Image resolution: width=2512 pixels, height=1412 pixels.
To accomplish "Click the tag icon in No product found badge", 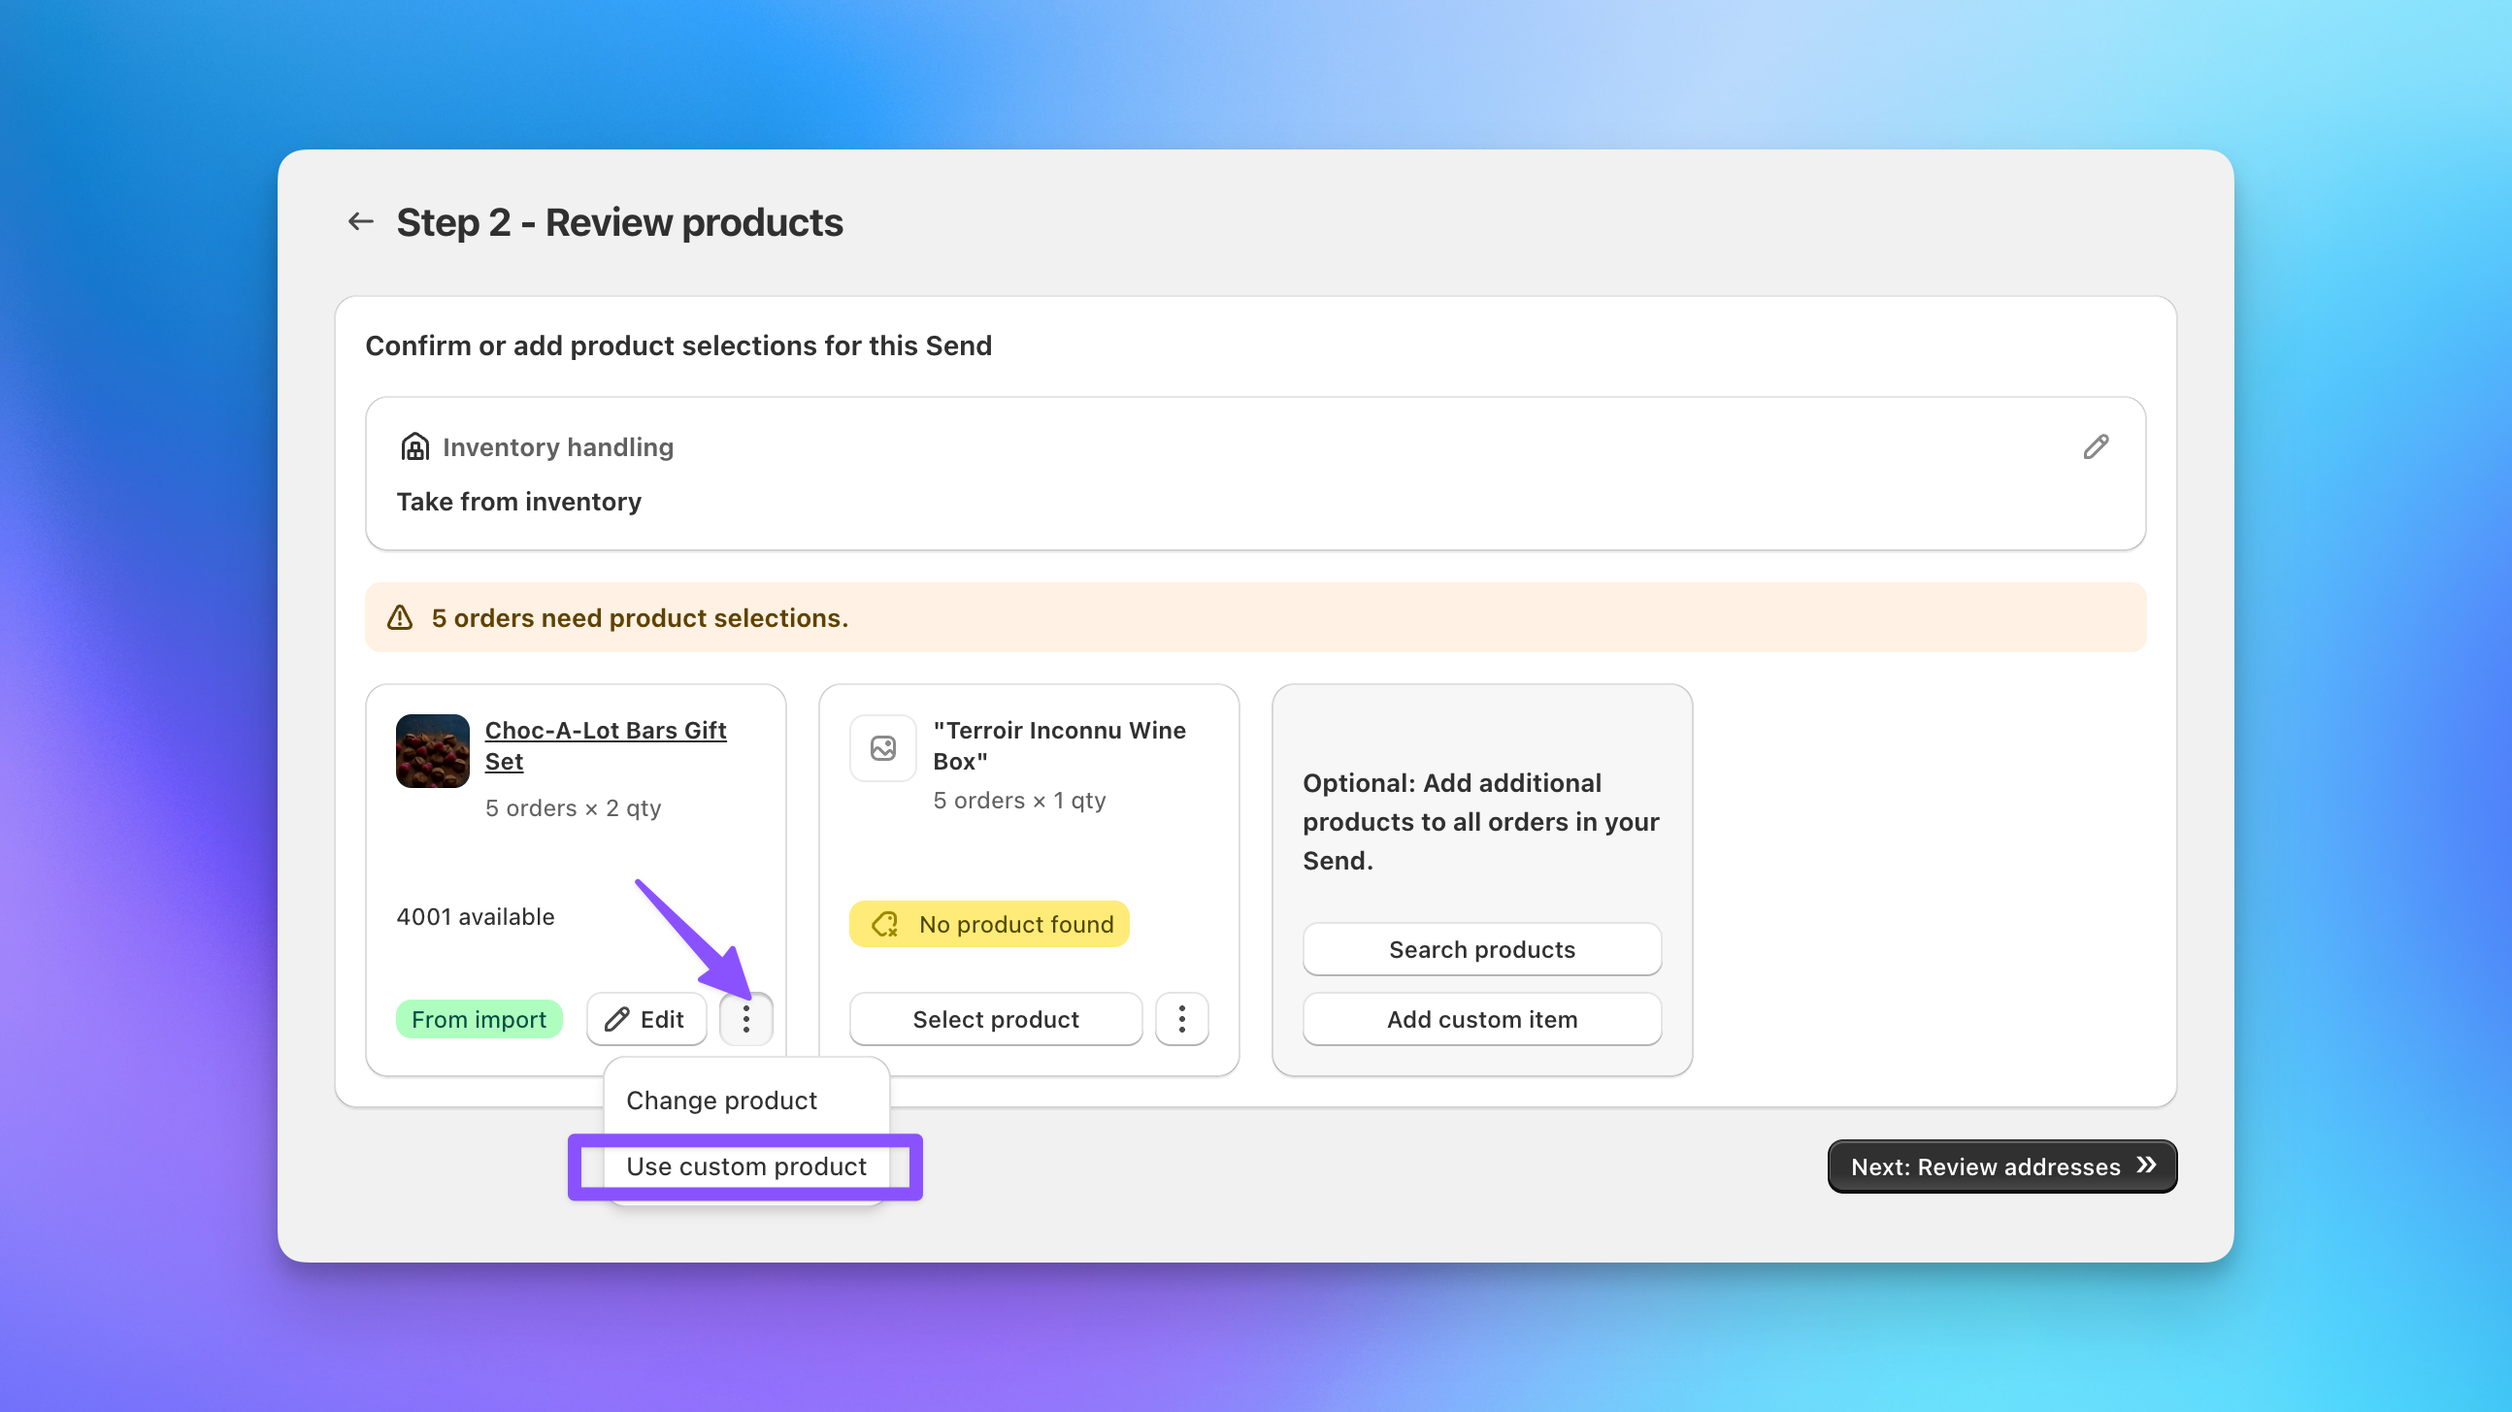I will pos(884,924).
